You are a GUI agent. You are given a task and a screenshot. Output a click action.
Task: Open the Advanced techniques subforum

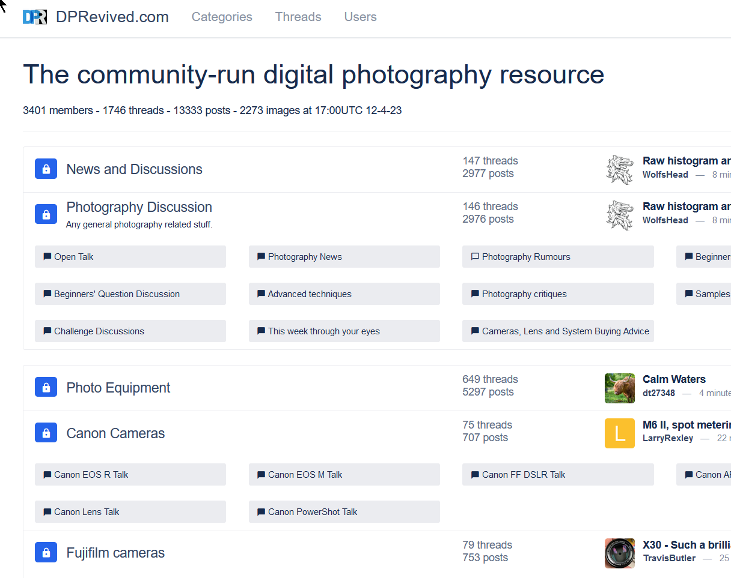pos(344,294)
